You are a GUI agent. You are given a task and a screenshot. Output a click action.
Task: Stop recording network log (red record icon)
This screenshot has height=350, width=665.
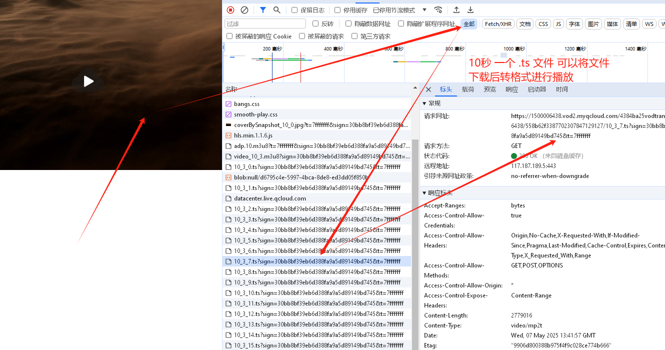pyautogui.click(x=230, y=10)
